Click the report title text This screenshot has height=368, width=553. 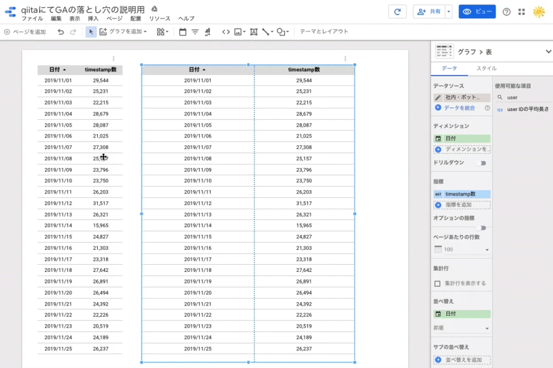coord(83,9)
